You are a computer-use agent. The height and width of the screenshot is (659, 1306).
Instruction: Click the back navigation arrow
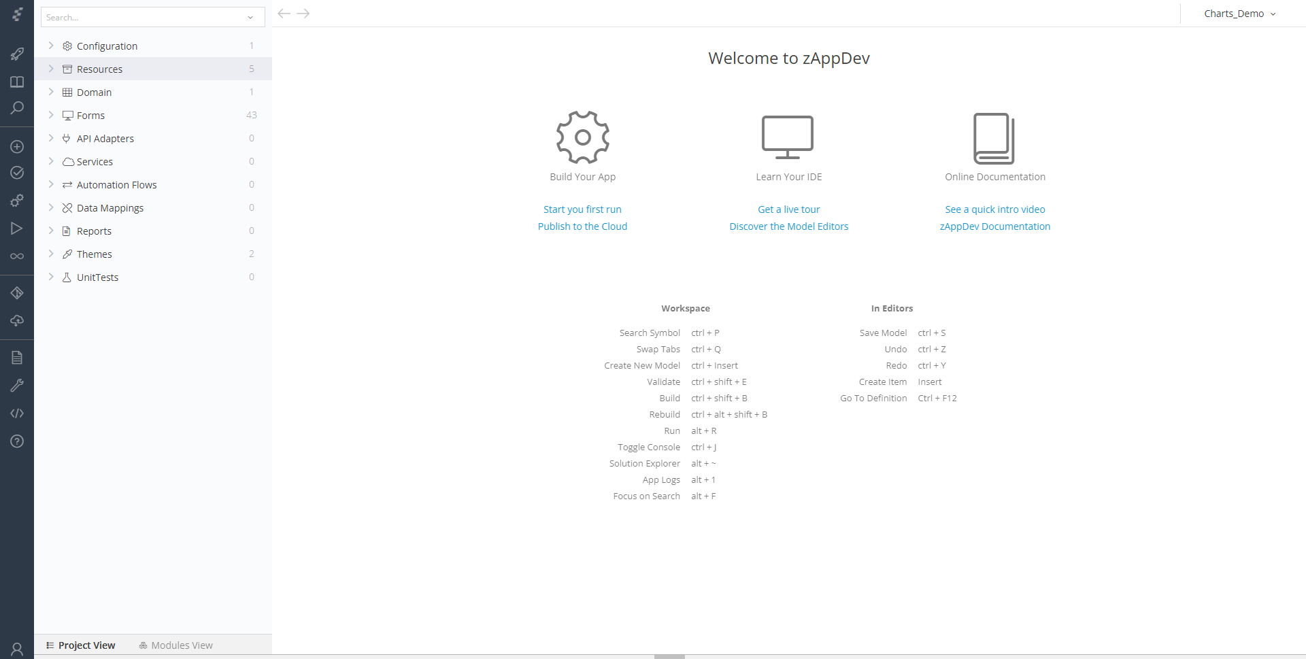click(x=284, y=14)
